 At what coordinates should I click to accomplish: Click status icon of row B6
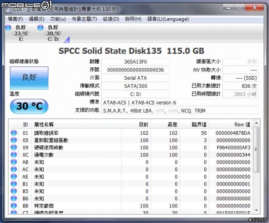point(14,199)
